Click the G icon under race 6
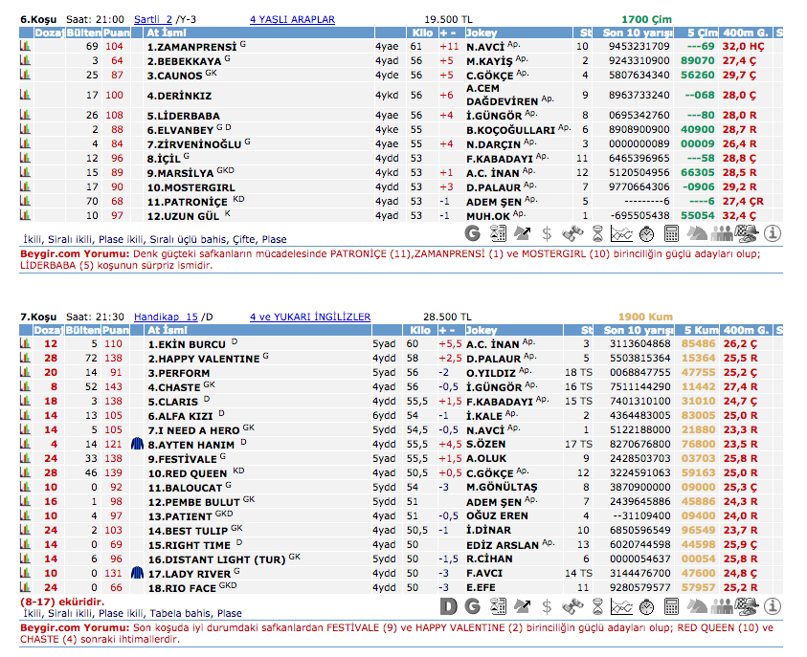 tap(473, 232)
